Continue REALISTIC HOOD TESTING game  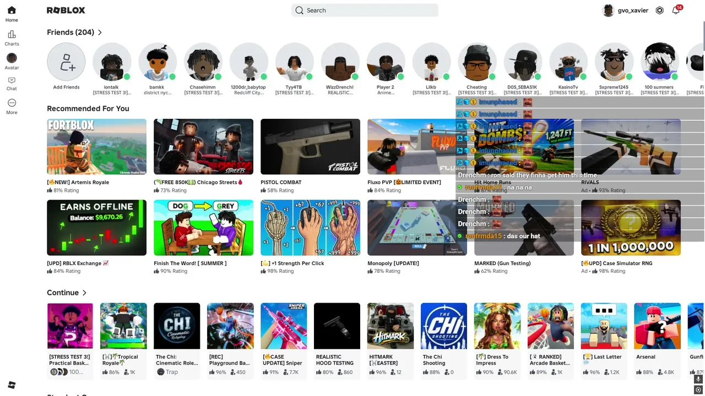pyautogui.click(x=337, y=326)
